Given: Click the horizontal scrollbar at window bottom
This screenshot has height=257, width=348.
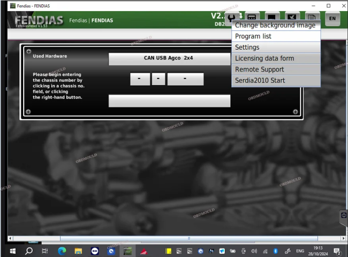Looking at the screenshot, I should [x=187, y=238].
